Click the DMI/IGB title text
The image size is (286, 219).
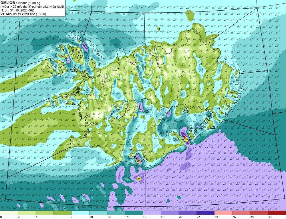click(x=8, y=3)
